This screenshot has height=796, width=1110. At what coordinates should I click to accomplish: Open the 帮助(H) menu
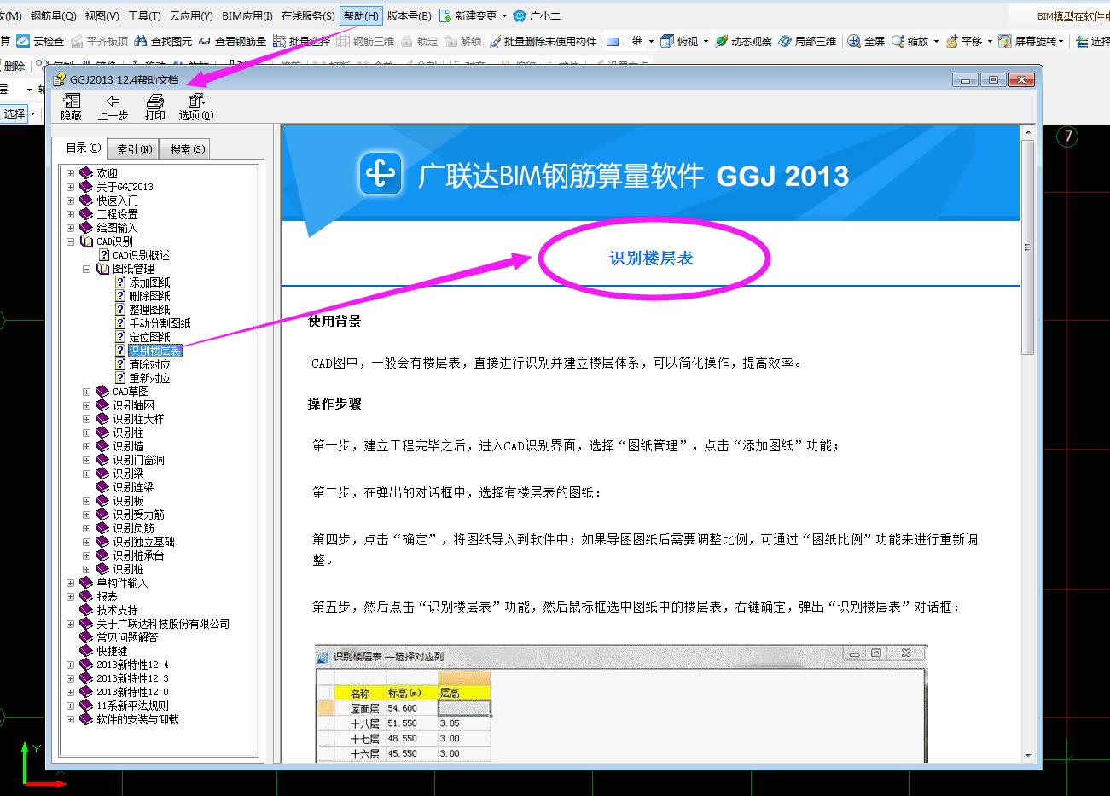361,15
